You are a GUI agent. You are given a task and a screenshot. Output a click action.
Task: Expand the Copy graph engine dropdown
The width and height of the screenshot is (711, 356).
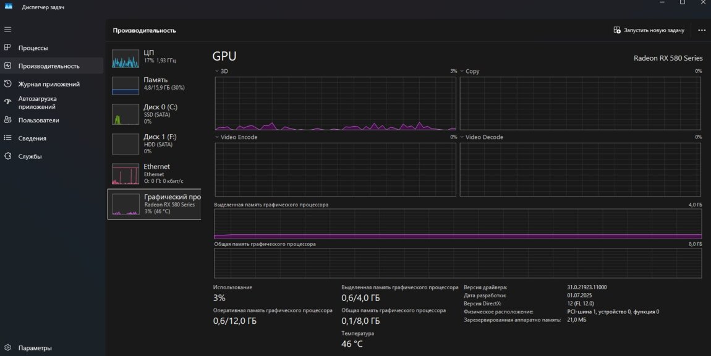click(x=462, y=71)
